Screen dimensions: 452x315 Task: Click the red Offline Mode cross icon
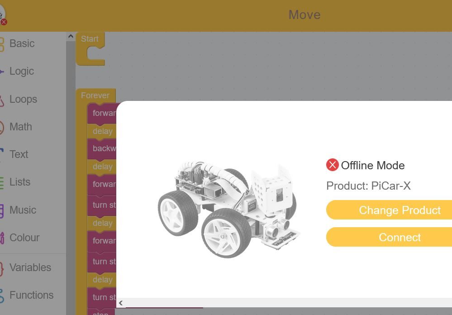(x=332, y=165)
